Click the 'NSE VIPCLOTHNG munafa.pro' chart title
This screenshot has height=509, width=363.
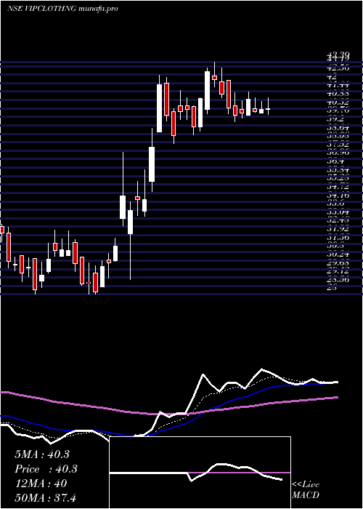(62, 9)
